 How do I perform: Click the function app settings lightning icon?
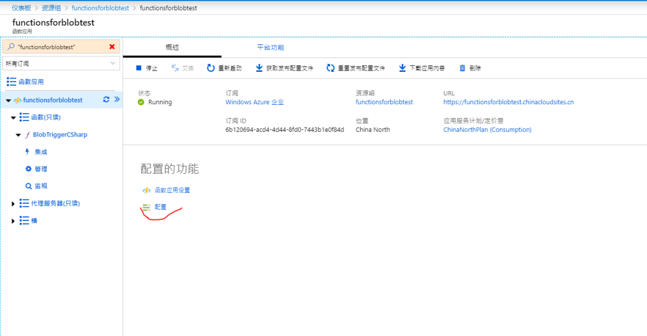pos(147,190)
